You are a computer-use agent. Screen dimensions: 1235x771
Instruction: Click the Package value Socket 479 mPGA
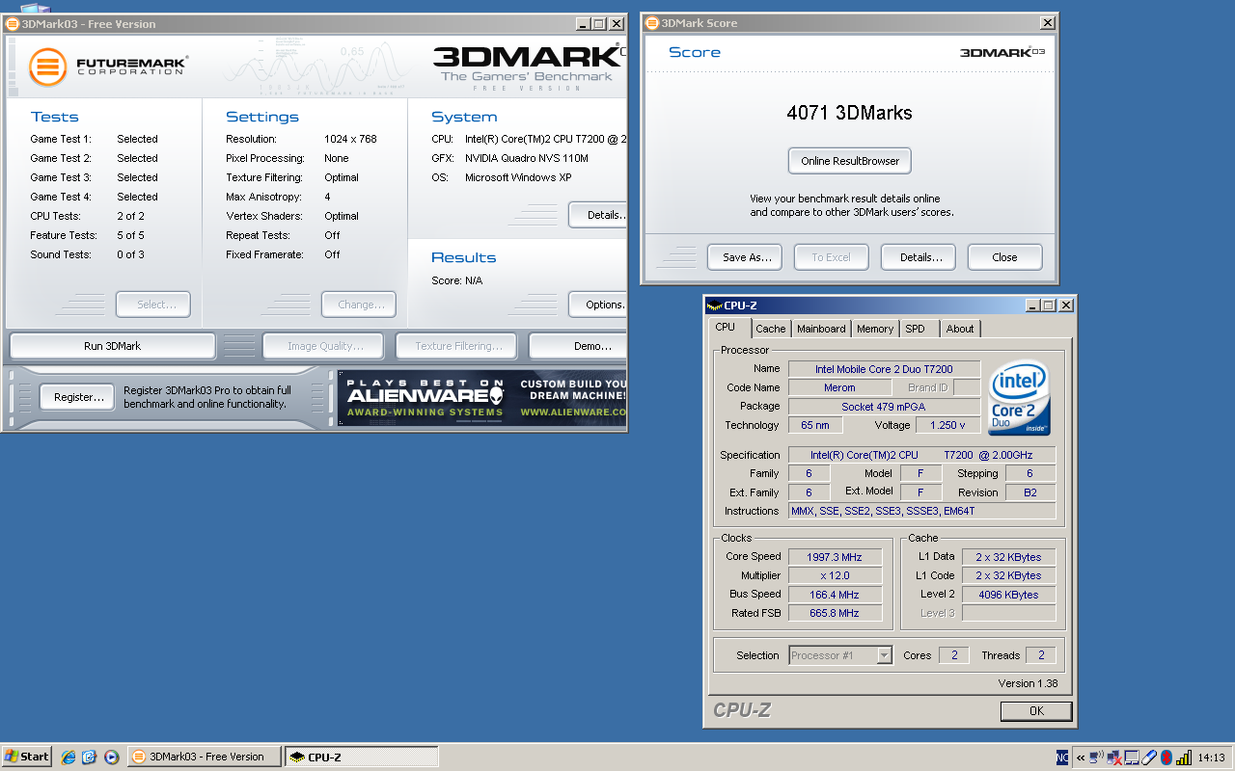click(884, 407)
